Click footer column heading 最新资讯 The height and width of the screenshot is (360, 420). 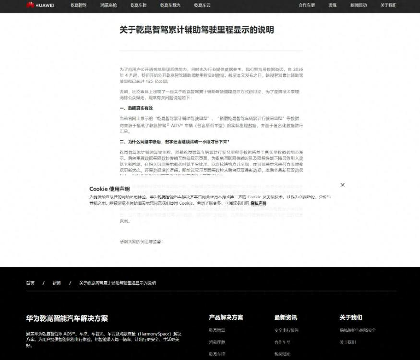click(x=286, y=317)
